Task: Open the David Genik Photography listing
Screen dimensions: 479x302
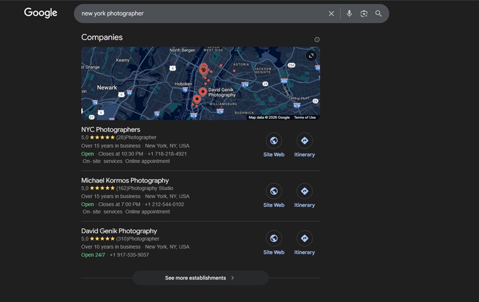Action: point(119,231)
